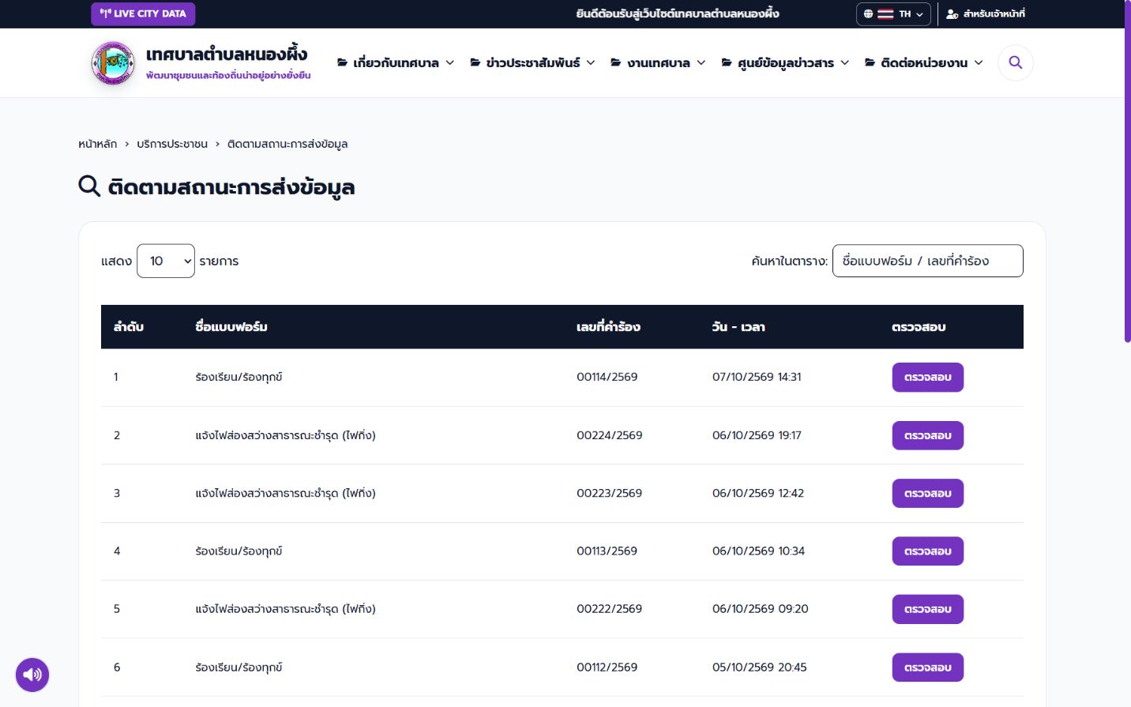The width and height of the screenshot is (1131, 707).
Task: Click the municipality logo emblem
Action: click(114, 63)
